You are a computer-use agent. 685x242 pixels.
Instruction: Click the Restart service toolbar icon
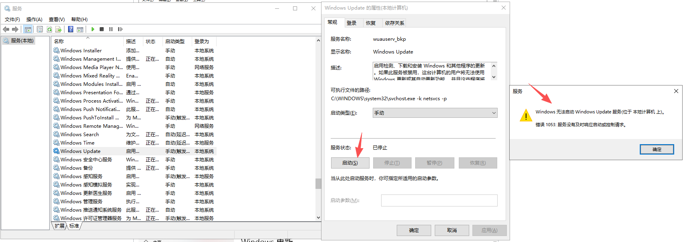click(x=120, y=29)
